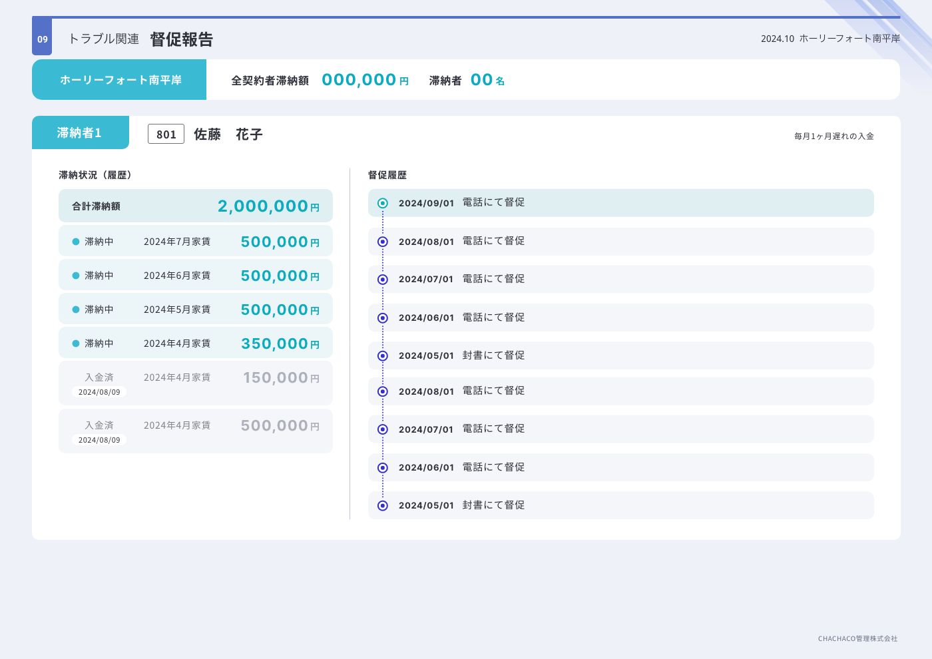The height and width of the screenshot is (659, 932).
Task: Select the 合計滞納額 2,000,000円 summary row
Action: pos(196,206)
